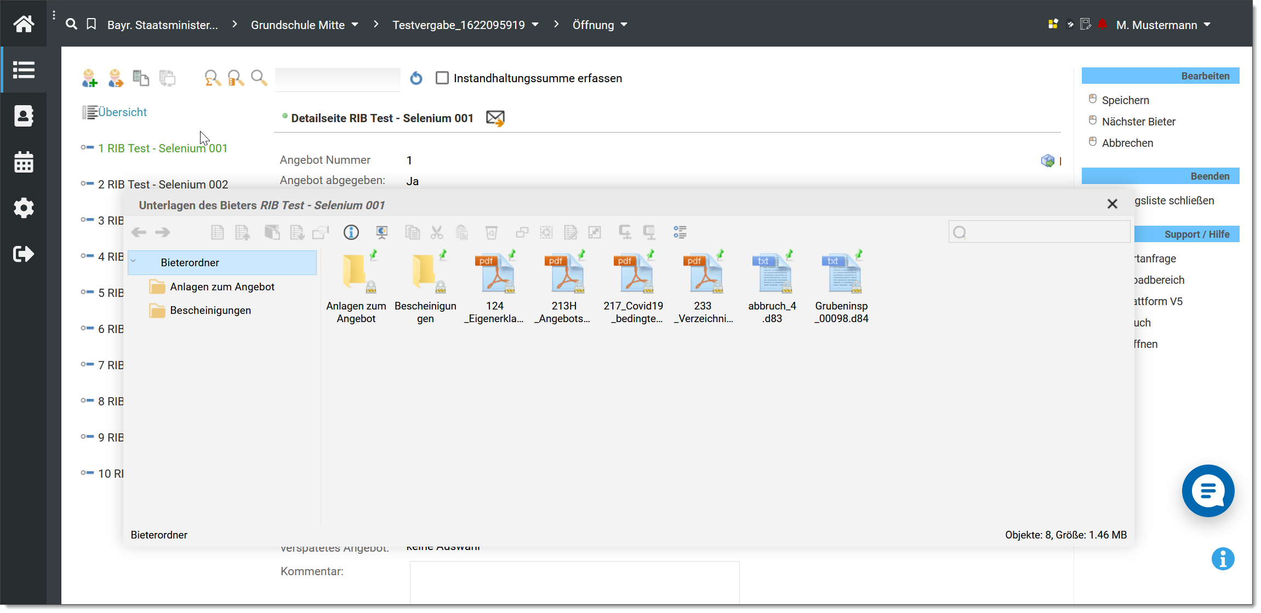1261x613 pixels.
Task: Click the red notification bell
Action: tap(1103, 24)
